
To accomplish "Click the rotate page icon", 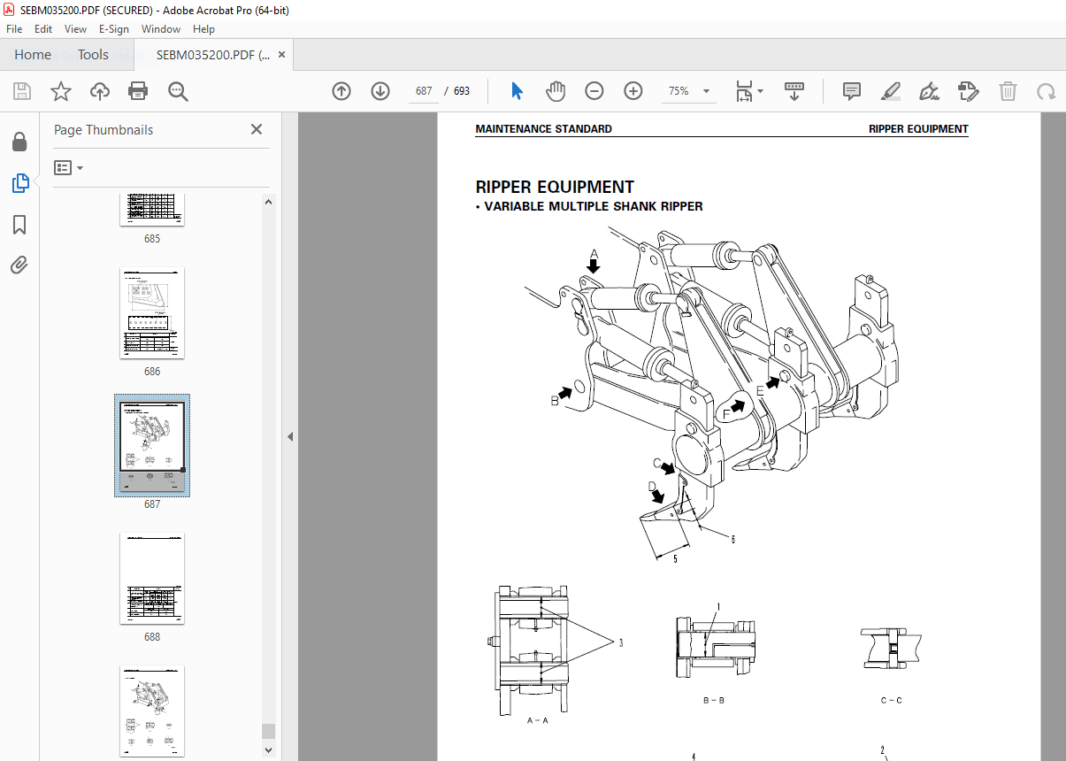I will (x=1047, y=91).
